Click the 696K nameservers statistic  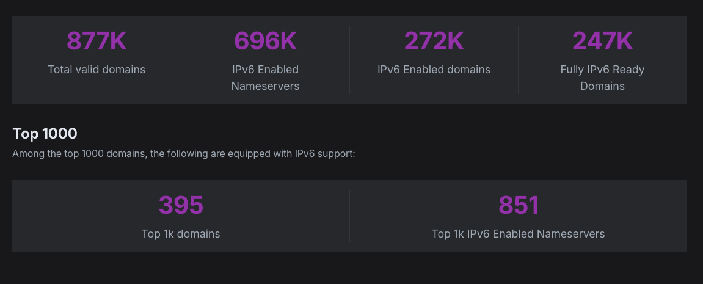265,41
